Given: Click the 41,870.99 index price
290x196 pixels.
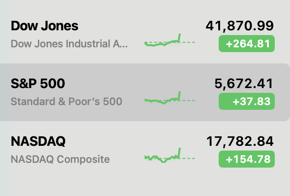Looking at the screenshot, I should (x=239, y=27).
